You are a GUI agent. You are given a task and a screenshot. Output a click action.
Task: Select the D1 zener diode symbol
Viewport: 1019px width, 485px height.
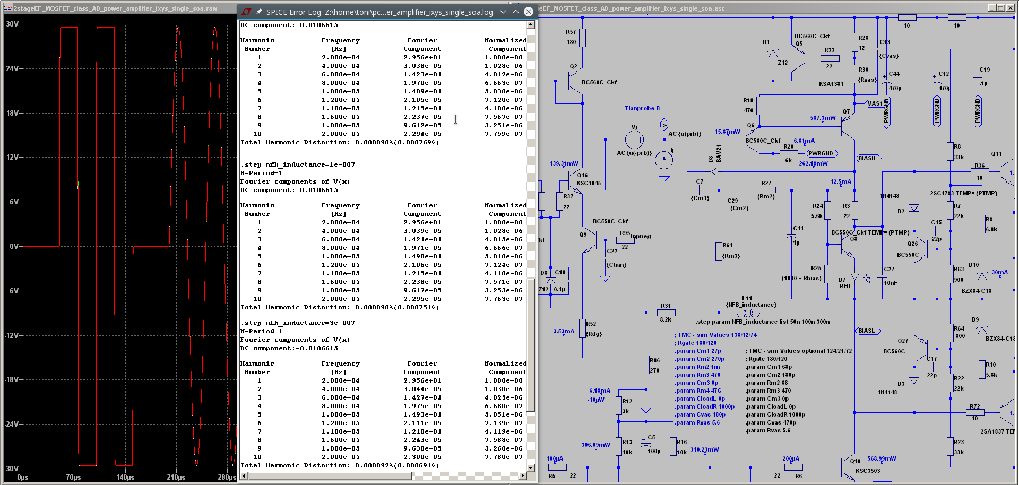click(x=773, y=54)
